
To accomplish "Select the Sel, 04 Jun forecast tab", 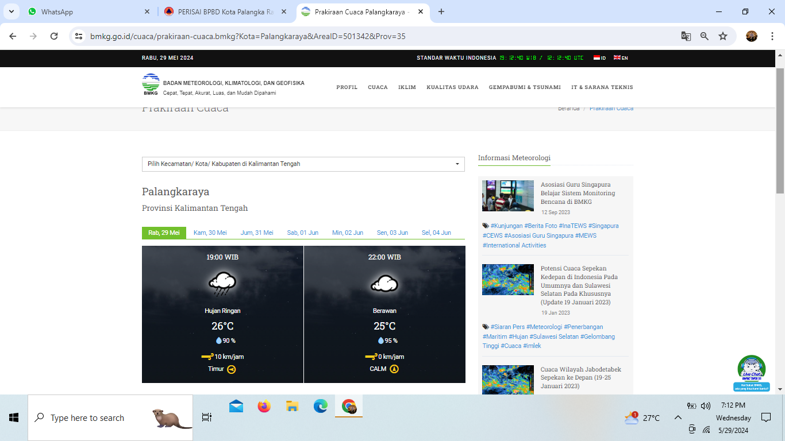I will (436, 233).
